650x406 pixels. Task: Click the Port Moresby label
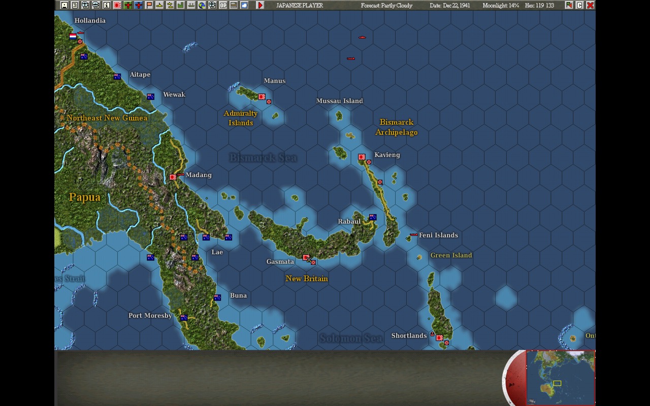coord(150,316)
